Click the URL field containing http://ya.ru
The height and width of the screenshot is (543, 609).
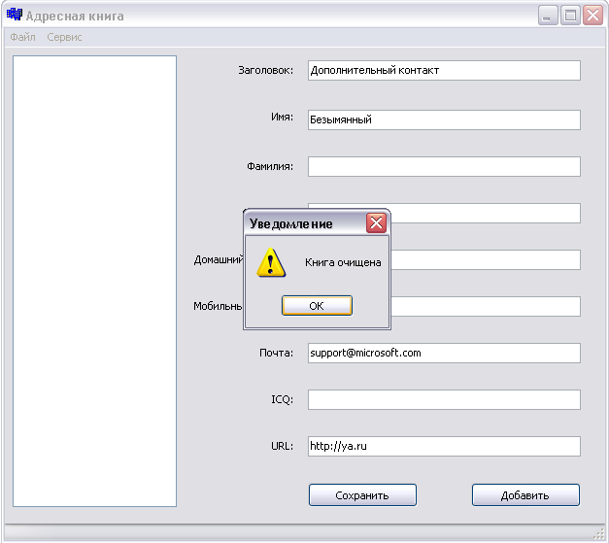pyautogui.click(x=444, y=446)
